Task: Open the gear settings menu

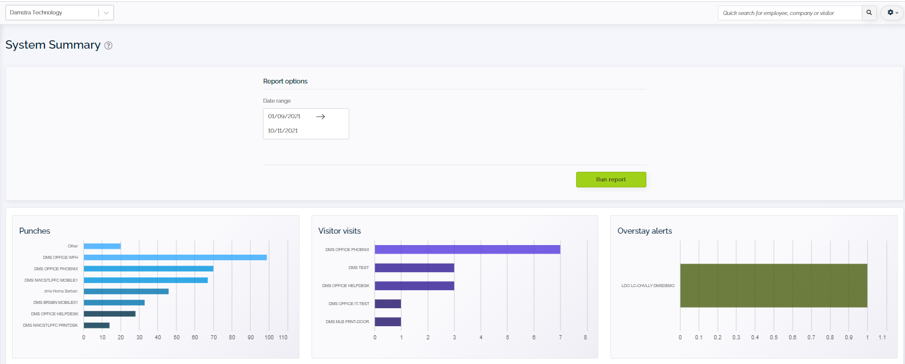Action: (x=891, y=13)
